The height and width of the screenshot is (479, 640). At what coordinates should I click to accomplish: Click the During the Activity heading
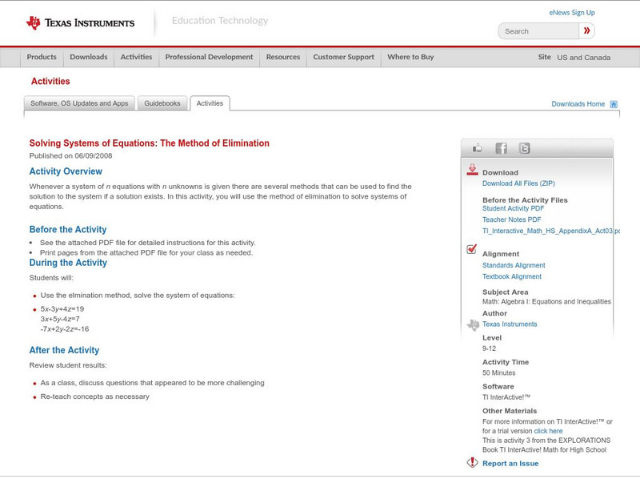point(68,263)
